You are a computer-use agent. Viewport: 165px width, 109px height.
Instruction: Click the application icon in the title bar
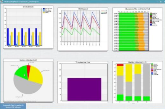click(1, 1)
